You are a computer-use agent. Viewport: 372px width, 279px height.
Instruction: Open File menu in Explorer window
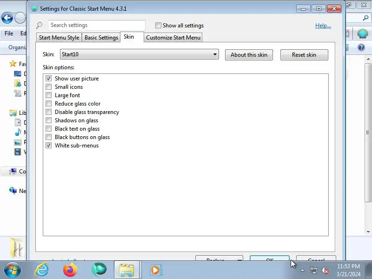[9, 33]
